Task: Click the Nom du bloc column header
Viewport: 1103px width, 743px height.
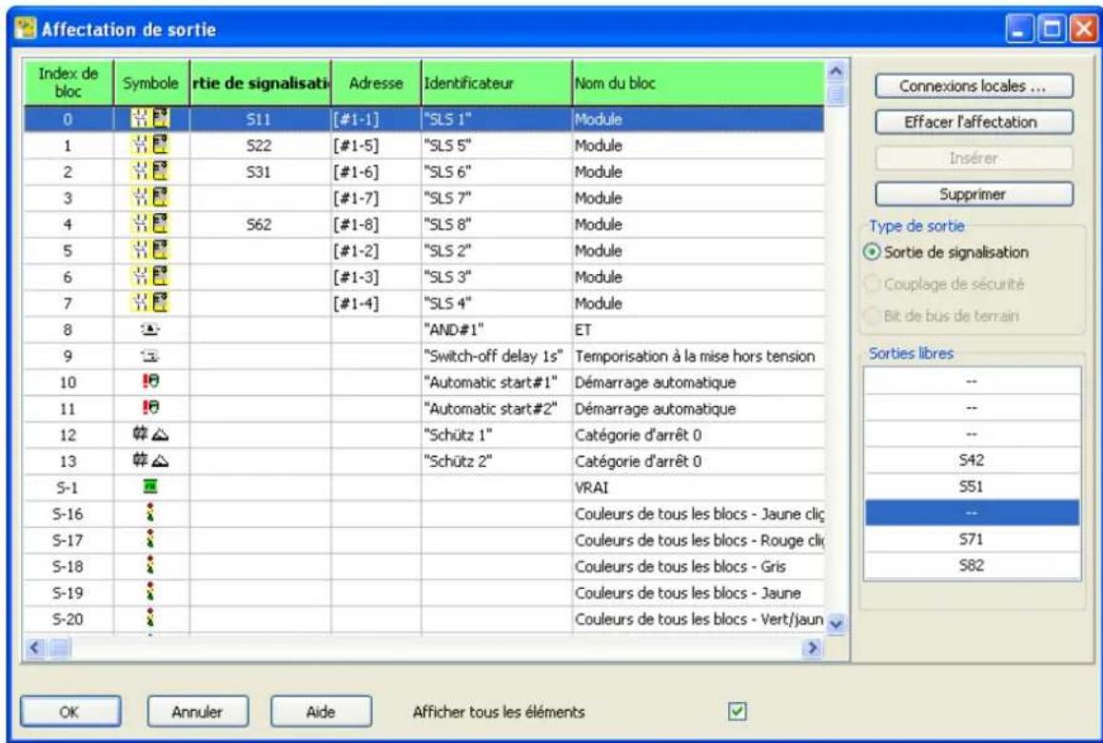Action: click(x=698, y=83)
